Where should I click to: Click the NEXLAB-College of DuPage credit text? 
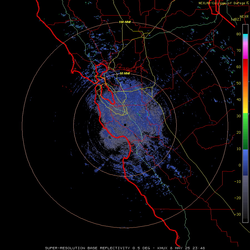click(223, 3)
